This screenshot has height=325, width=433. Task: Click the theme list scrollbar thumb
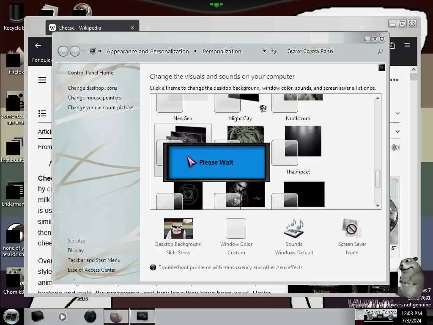click(x=378, y=179)
